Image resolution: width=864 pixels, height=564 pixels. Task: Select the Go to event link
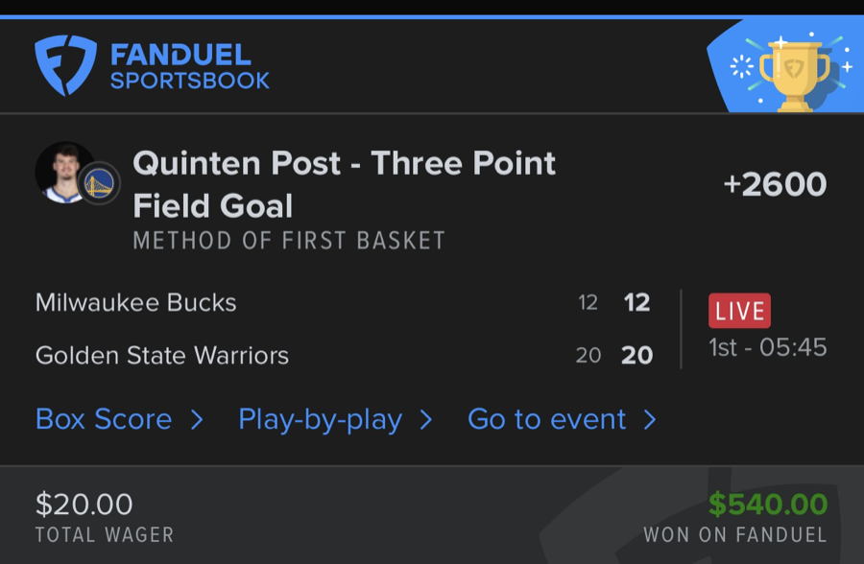[x=547, y=419]
